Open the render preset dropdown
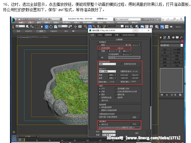The width and height of the screenshot is (191, 143). pos(109,132)
